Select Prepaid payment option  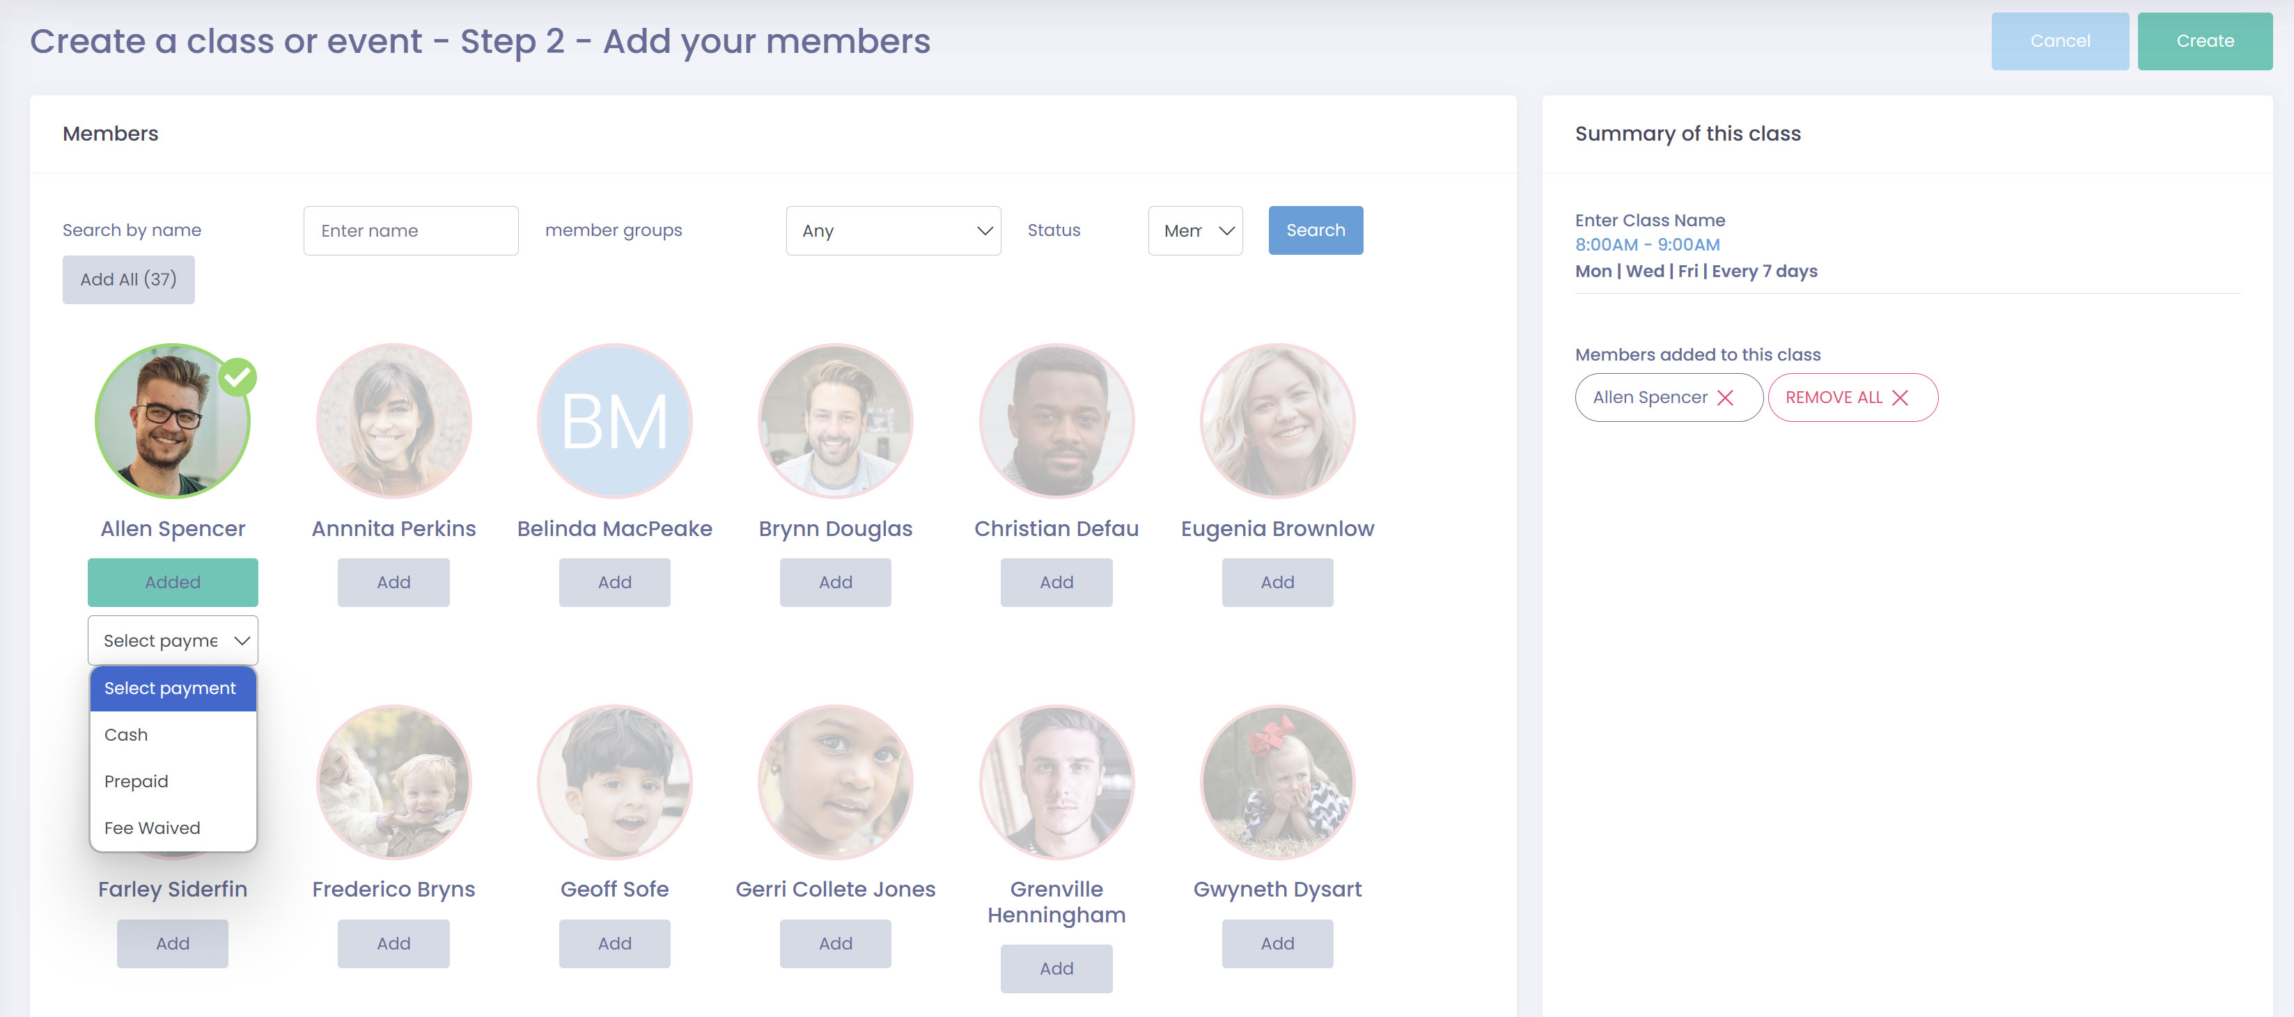coord(136,781)
